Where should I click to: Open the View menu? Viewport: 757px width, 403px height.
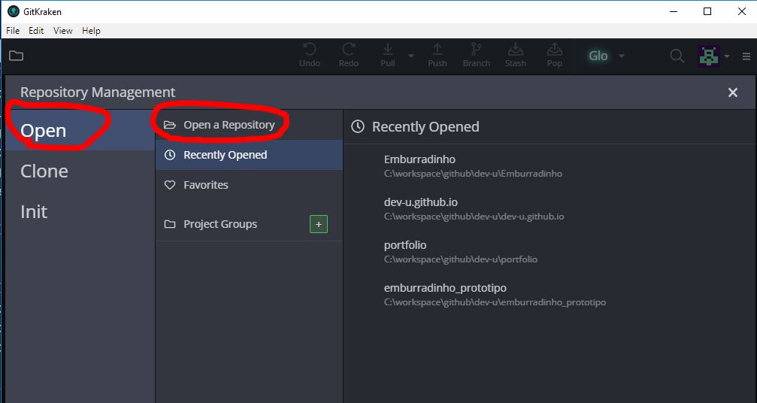pyautogui.click(x=63, y=31)
